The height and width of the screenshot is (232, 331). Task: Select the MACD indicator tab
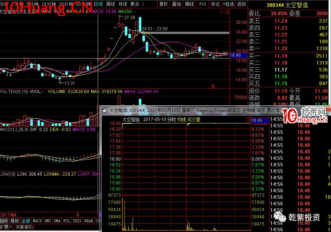pyautogui.click(x=37, y=221)
